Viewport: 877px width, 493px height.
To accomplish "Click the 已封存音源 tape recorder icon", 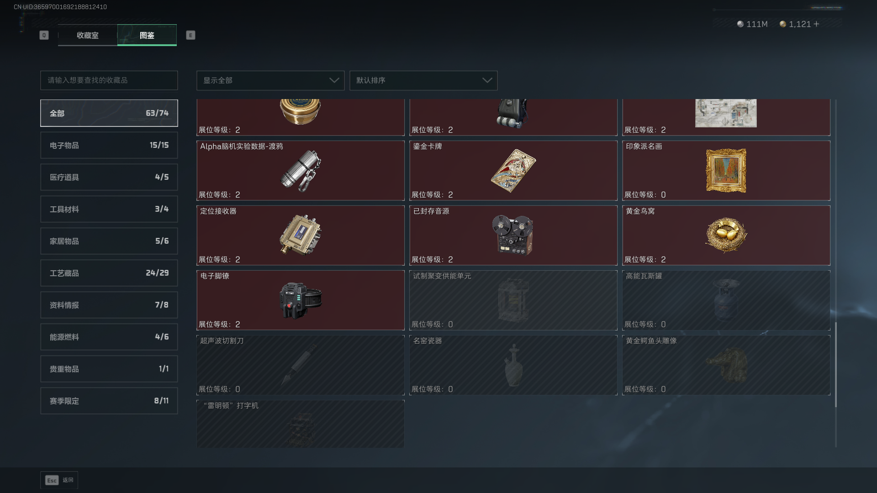I will click(x=513, y=235).
